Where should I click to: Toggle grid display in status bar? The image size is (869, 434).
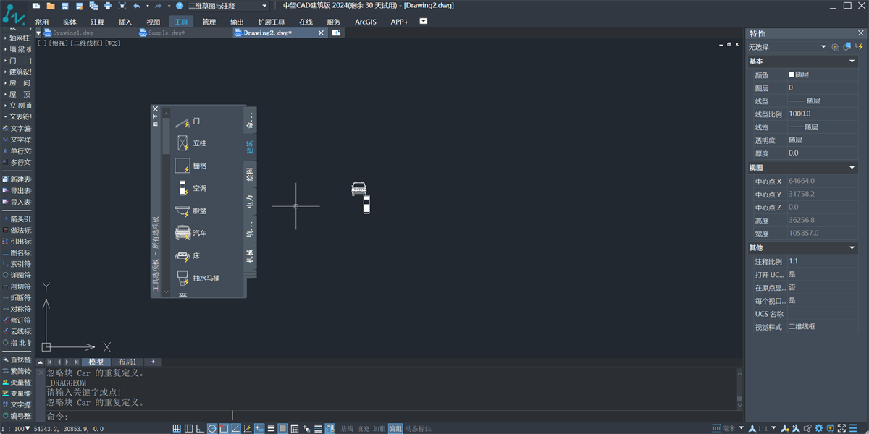coord(177,428)
